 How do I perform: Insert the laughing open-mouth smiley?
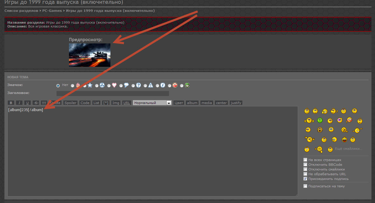point(344,140)
